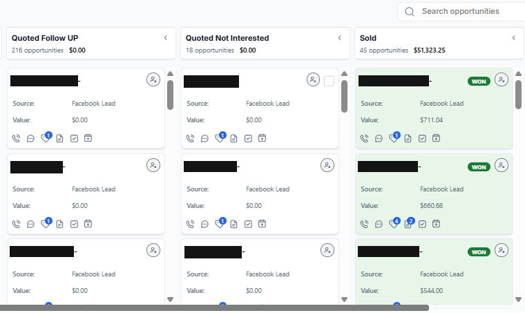The width and height of the screenshot is (525, 313).
Task: Open tags icon on top Quoted Follow UP card
Action: tap(45, 138)
